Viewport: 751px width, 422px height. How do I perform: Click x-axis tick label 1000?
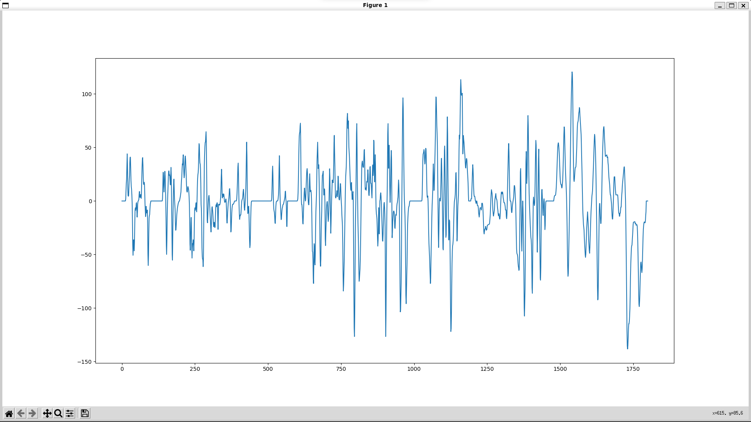coord(414,369)
